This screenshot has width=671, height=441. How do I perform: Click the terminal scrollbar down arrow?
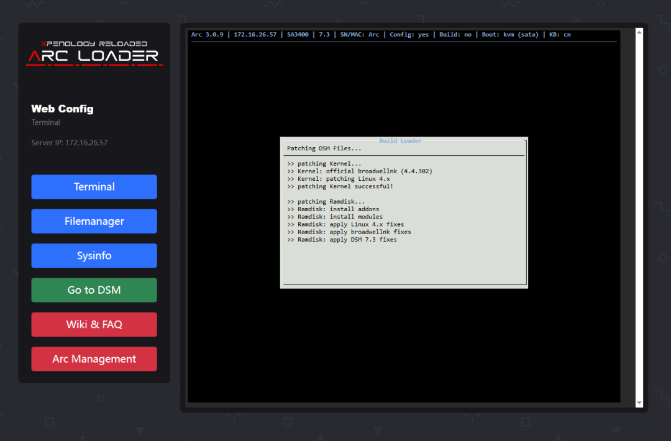(639, 403)
